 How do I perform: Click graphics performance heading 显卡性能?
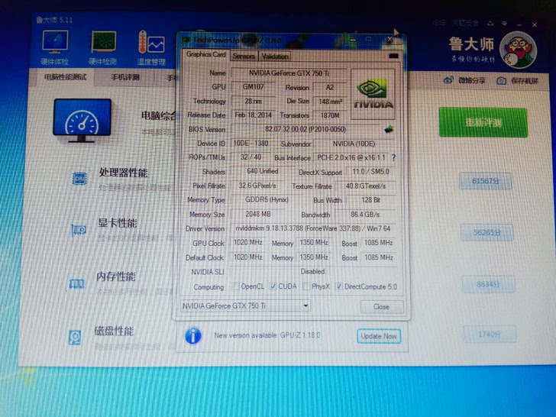pos(118,223)
